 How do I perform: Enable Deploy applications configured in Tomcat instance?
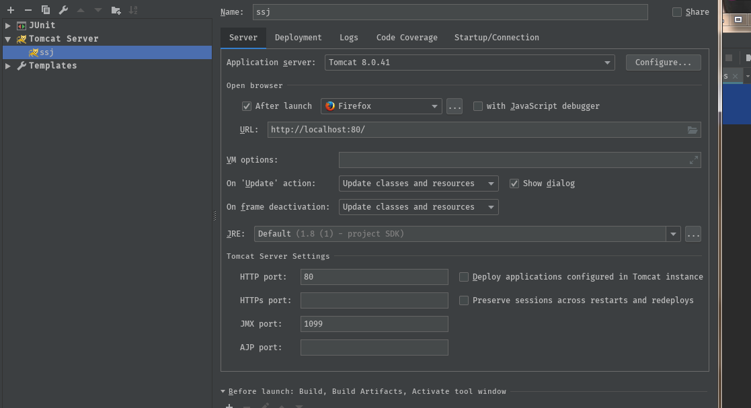tap(464, 277)
